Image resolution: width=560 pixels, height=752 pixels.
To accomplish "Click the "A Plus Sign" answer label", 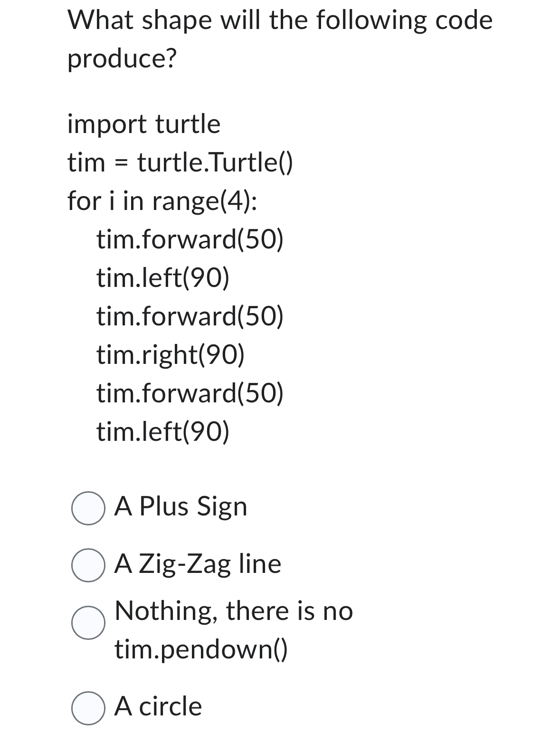I will (181, 506).
